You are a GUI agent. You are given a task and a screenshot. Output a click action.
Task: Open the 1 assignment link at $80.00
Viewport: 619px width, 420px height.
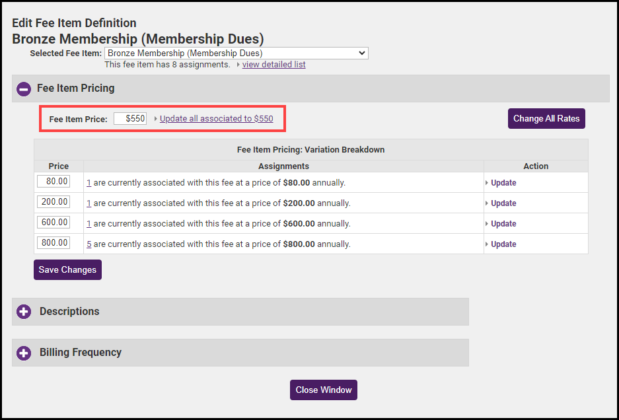point(89,183)
